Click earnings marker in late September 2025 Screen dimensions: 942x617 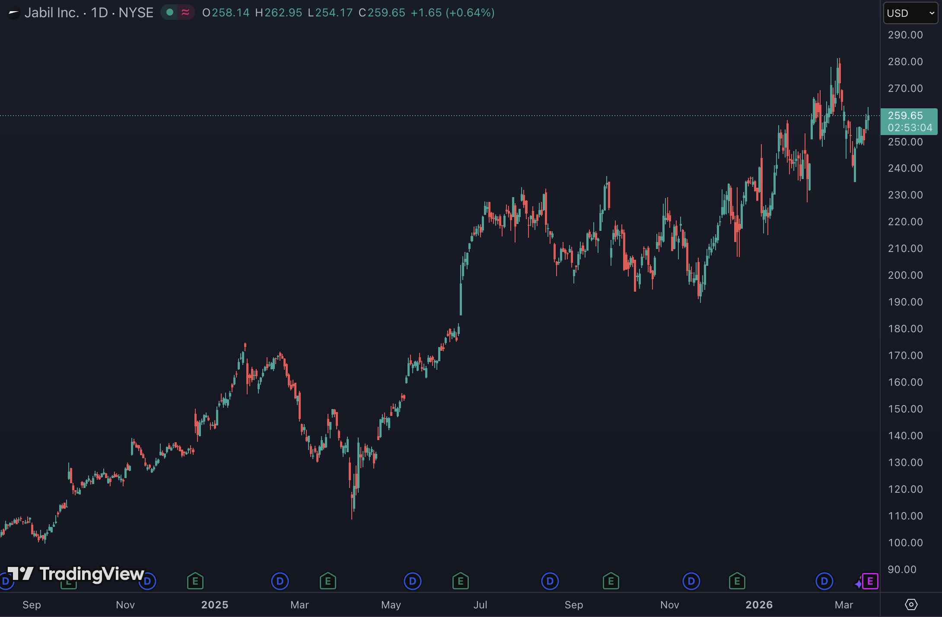(611, 581)
